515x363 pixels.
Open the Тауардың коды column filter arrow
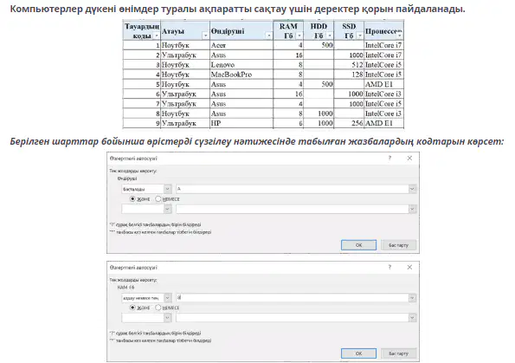(x=157, y=36)
